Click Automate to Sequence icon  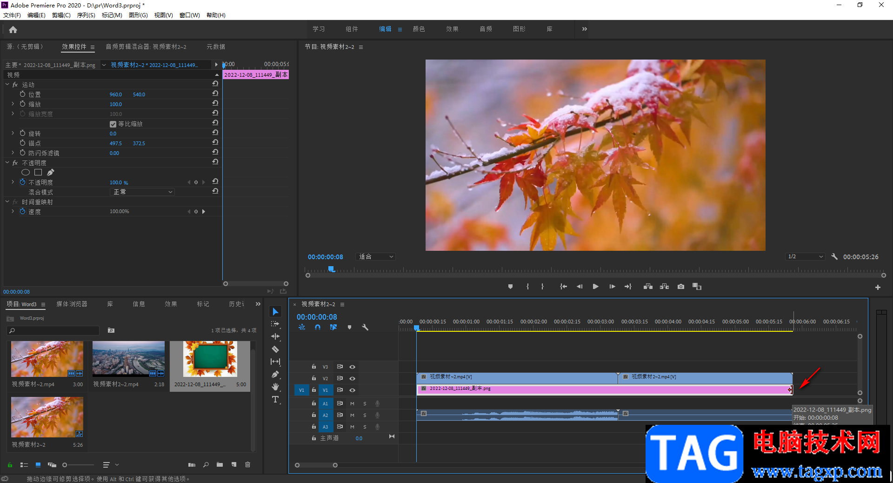[192, 464]
